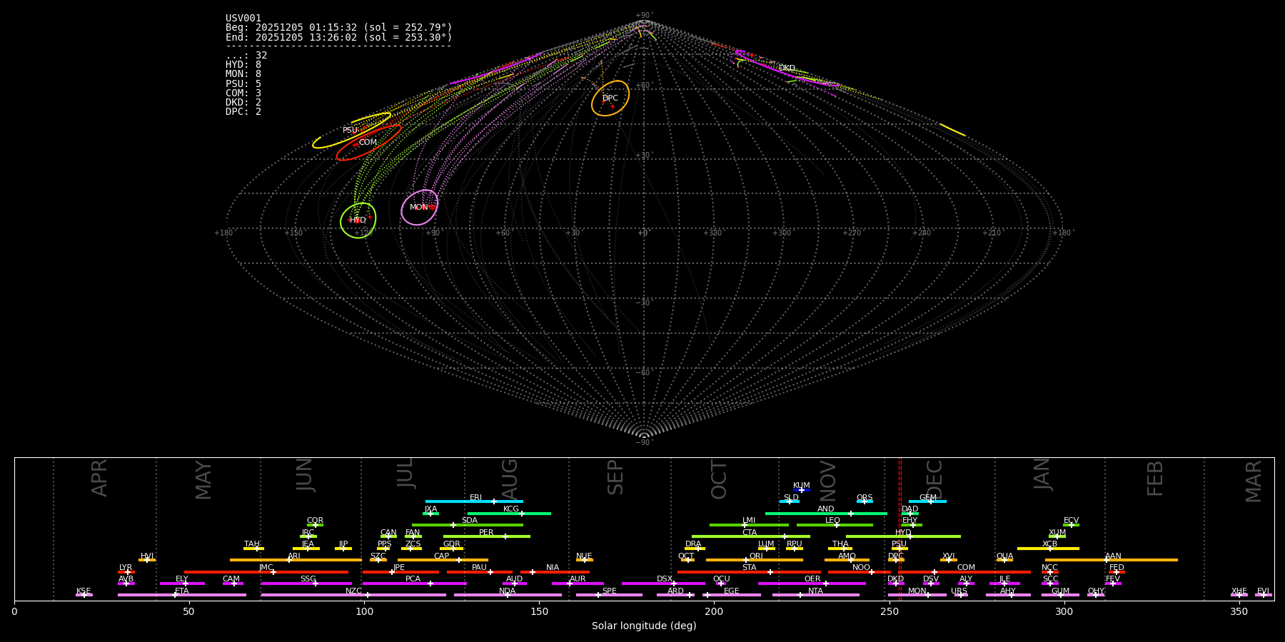Click the peak marker on GEM timeline bar
This screenshot has width=1285, height=642.
pos(930,501)
